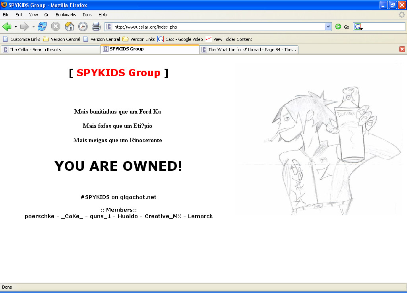The height and width of the screenshot is (293, 407).
Task: Open the View menu
Action: coord(33,15)
